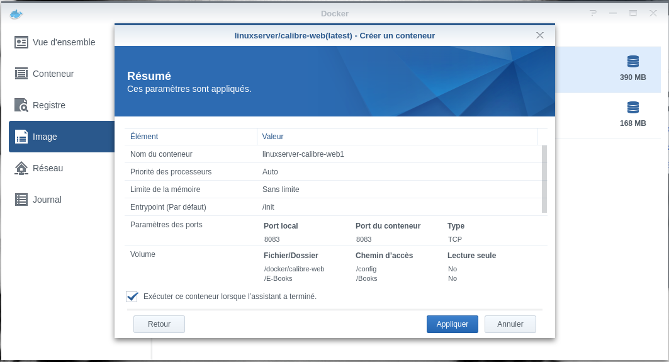Close the Créer un conteneur dialog
This screenshot has height=362, width=669.
[x=539, y=35]
